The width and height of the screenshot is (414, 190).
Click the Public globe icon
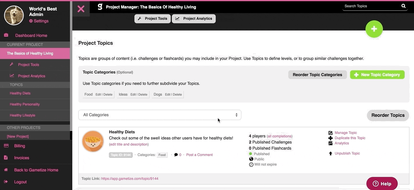coord(251,159)
